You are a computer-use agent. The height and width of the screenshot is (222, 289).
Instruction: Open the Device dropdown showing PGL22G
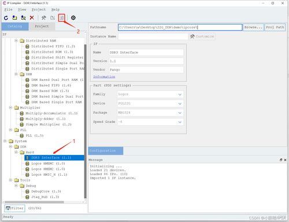(150, 103)
